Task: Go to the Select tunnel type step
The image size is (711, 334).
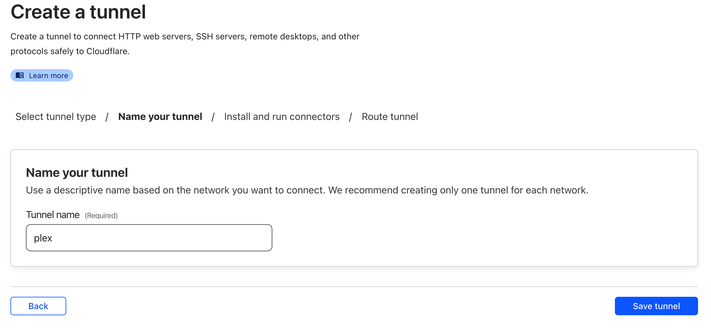Action: pyautogui.click(x=56, y=117)
